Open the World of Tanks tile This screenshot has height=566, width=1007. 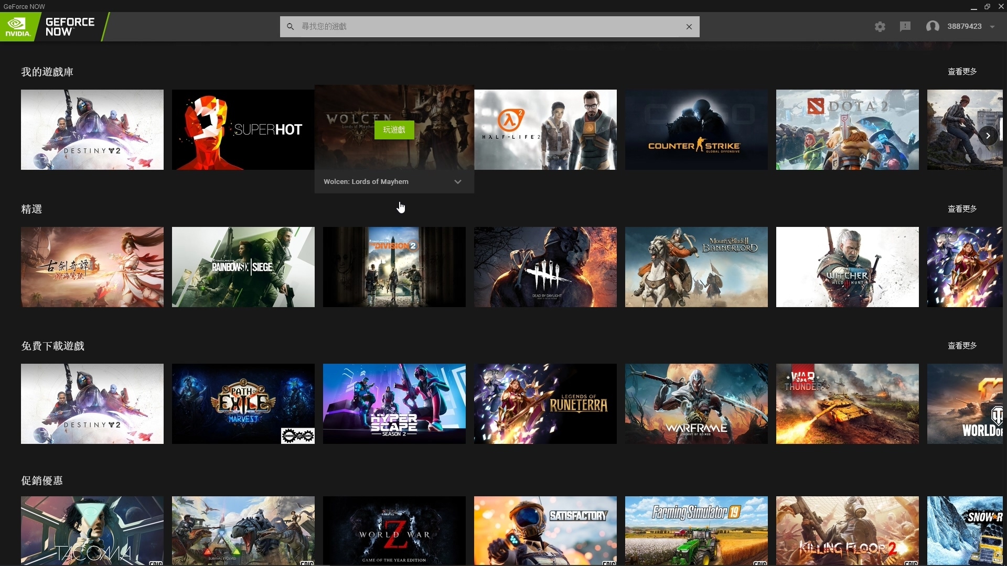coord(965,404)
